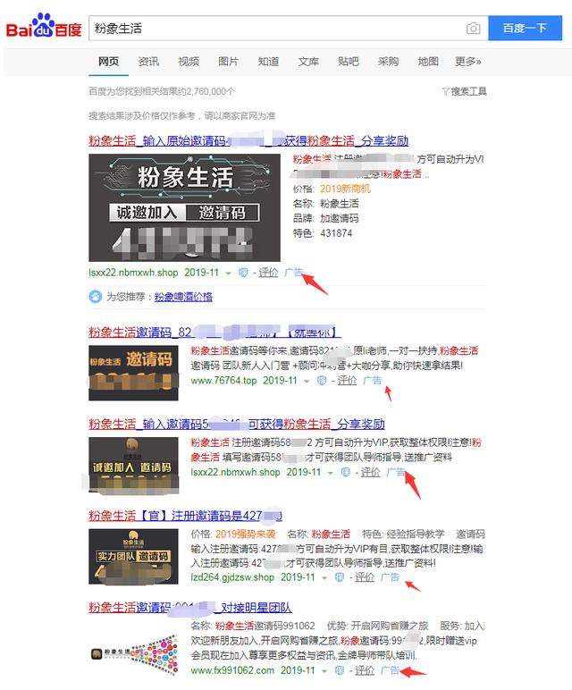Open 评价 link of first result
The width and height of the screenshot is (572, 690).
point(268,273)
